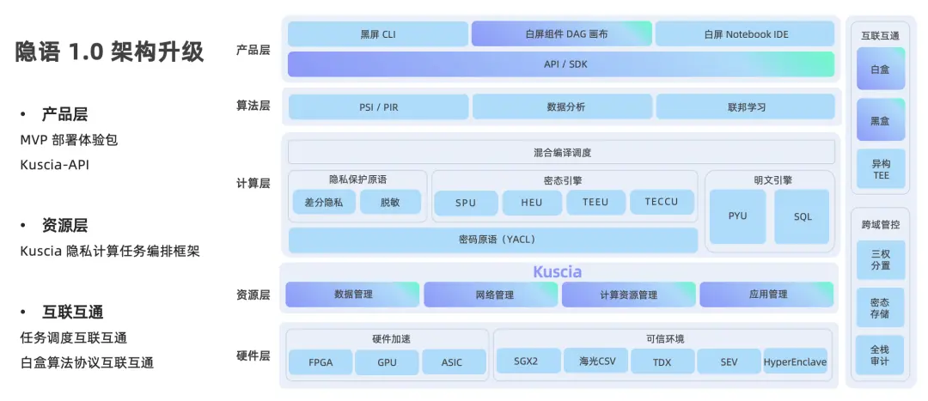This screenshot has height=401, width=928.
Task: Click the 混合编译调度 bar
Action: (561, 153)
